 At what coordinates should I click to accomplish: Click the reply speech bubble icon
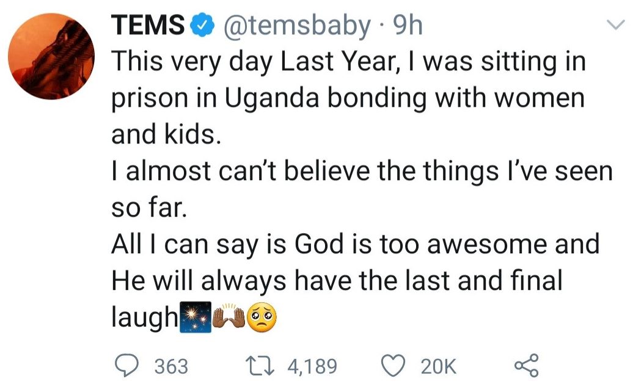[x=127, y=365]
